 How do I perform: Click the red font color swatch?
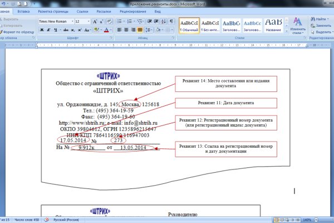click(x=106, y=30)
